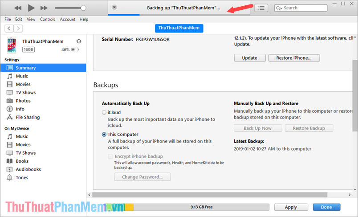Click the Serial Number label
The image size is (358, 217).
118,39
